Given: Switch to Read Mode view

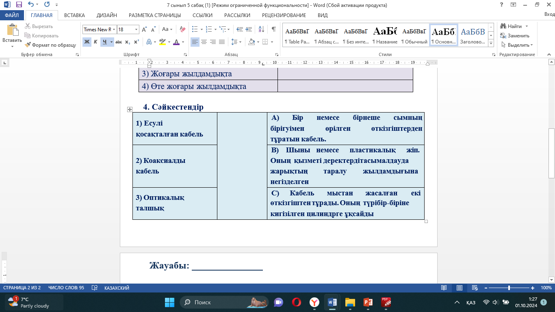Looking at the screenshot, I should tap(444, 288).
